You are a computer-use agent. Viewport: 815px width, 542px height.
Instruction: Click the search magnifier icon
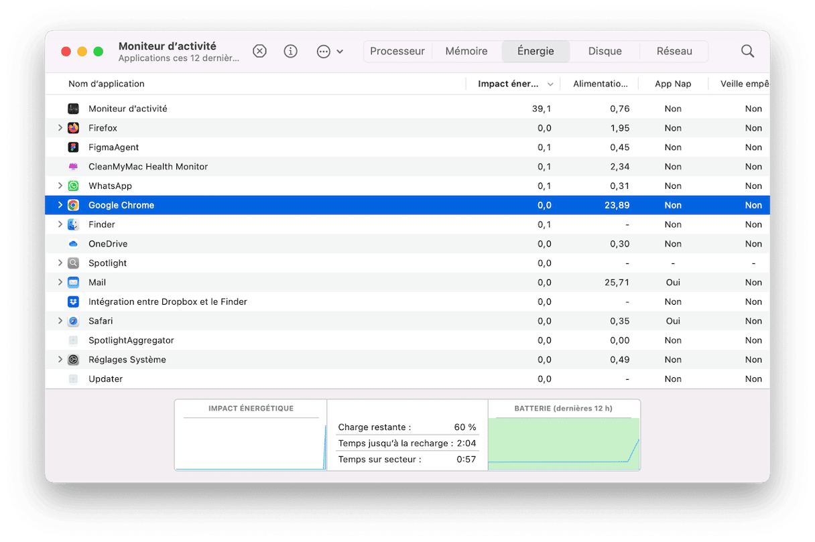pos(747,52)
